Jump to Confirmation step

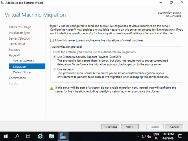17,78
